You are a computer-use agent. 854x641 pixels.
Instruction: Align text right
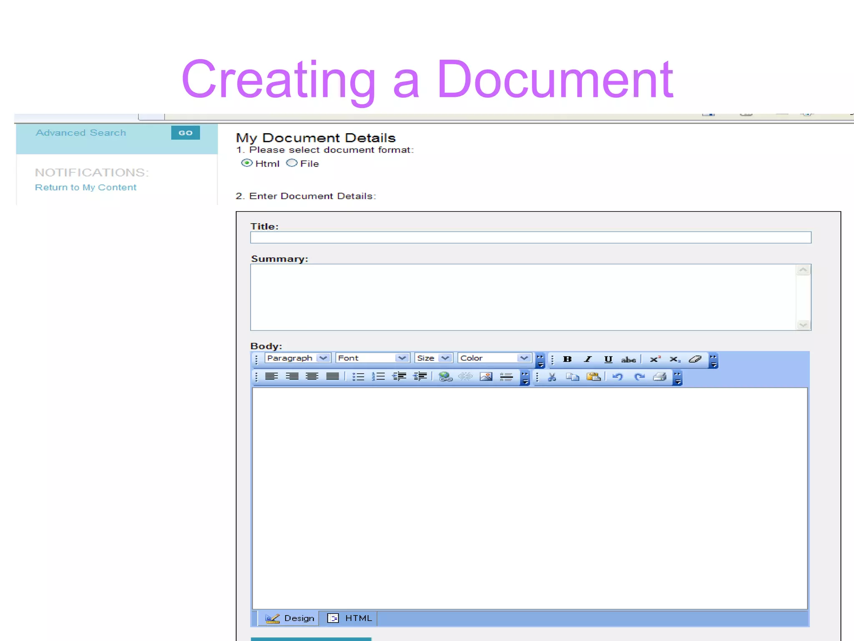292,377
